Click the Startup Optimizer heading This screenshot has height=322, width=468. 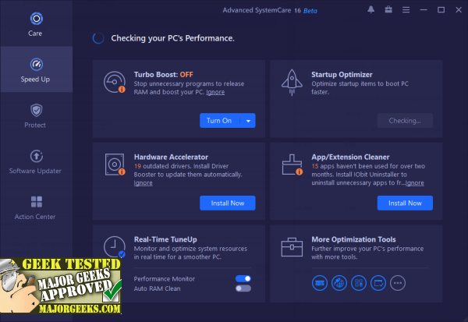click(342, 74)
